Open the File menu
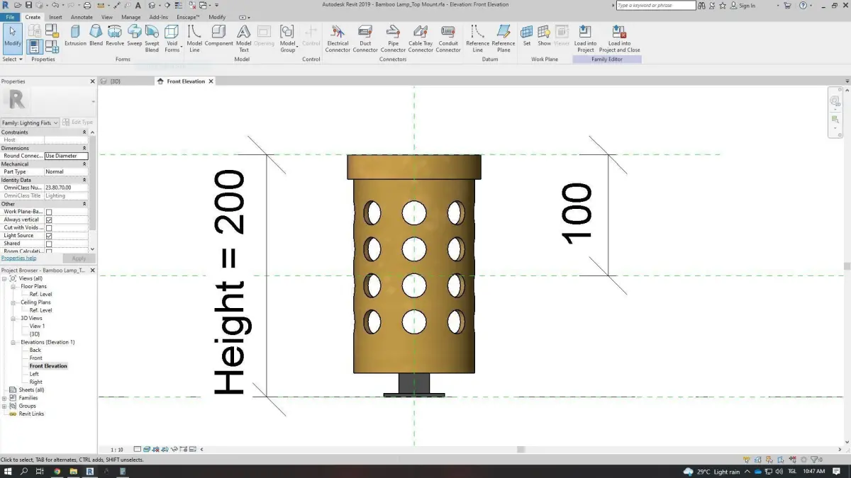The image size is (851, 478). (x=11, y=17)
